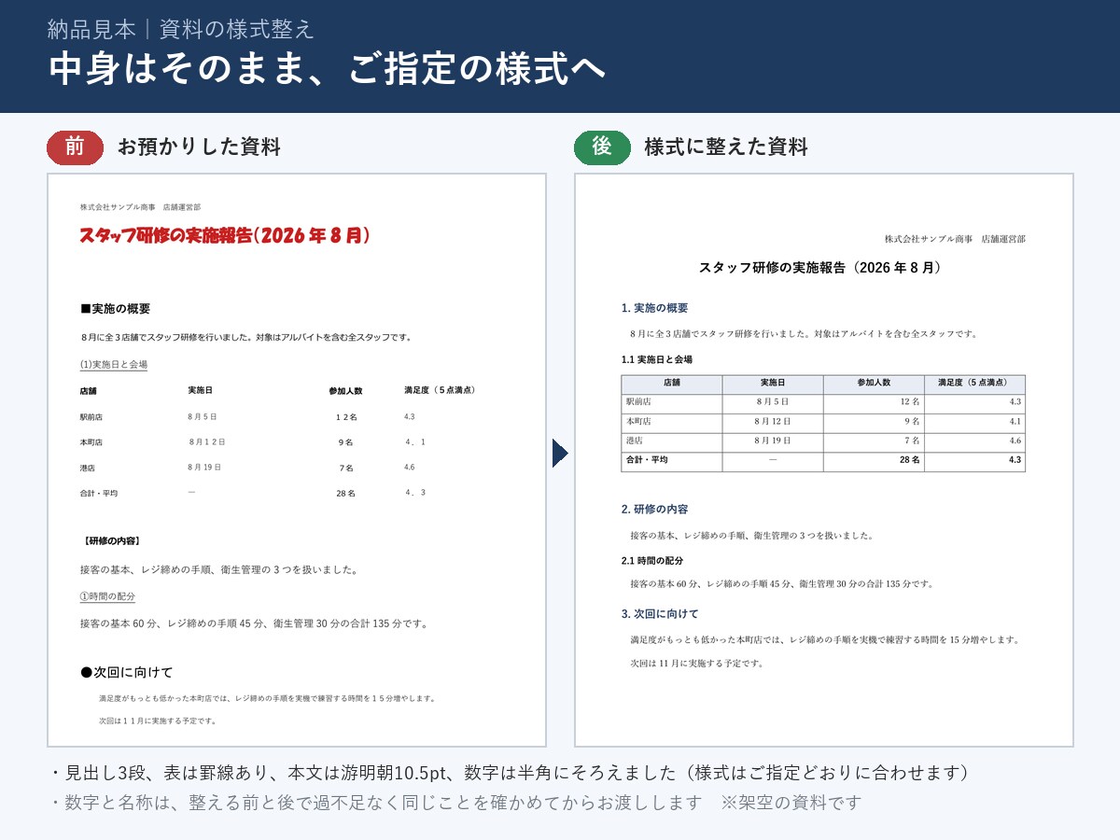Viewport: 1120px width, 840px height.
Task: Select the subtitle 納品見本｜資料の様式整え
Action: point(181,29)
